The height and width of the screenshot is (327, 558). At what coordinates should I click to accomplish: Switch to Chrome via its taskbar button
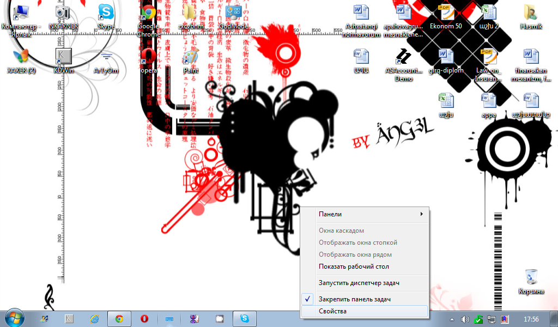(119, 319)
